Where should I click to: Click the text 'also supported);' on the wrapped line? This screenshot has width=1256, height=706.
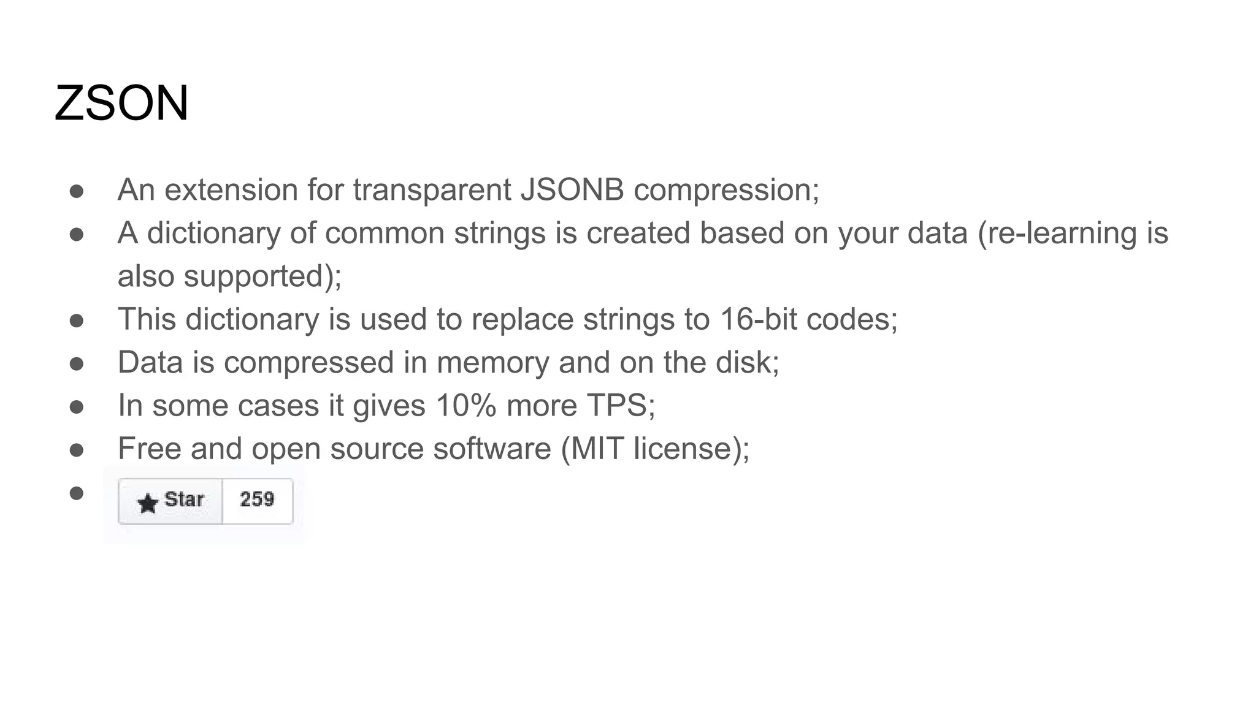[x=230, y=276]
